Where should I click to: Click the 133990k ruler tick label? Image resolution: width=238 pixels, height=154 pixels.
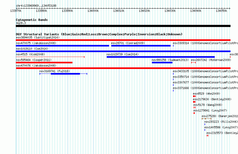[67, 11]
